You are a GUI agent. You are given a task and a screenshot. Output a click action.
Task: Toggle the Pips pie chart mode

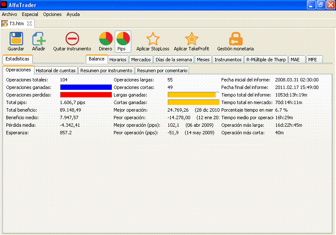(x=122, y=39)
